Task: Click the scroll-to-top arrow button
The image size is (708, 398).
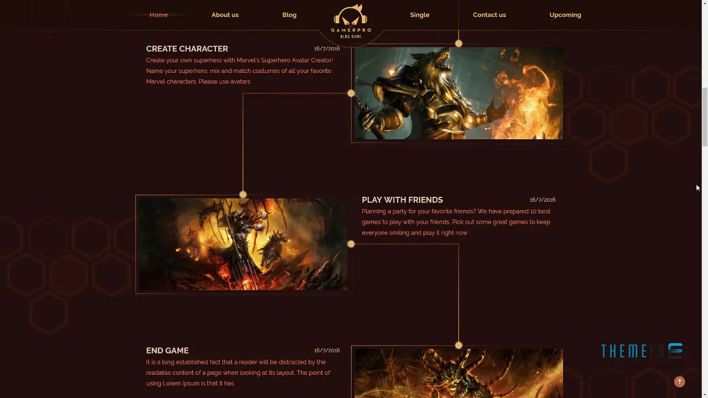Action: [x=679, y=381]
